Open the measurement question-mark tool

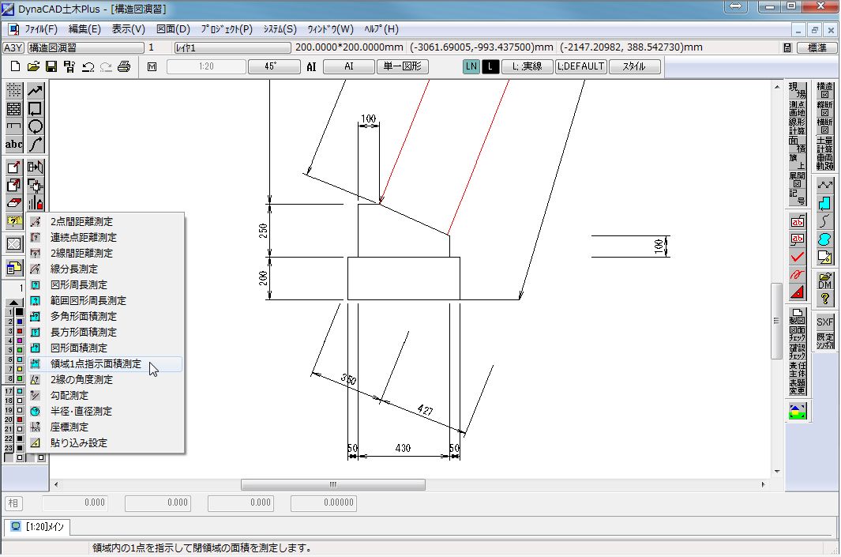click(14, 221)
